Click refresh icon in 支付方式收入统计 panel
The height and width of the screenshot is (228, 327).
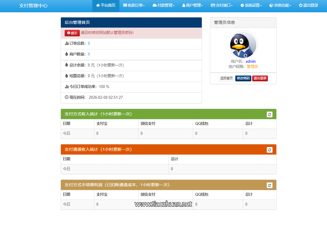270,114
